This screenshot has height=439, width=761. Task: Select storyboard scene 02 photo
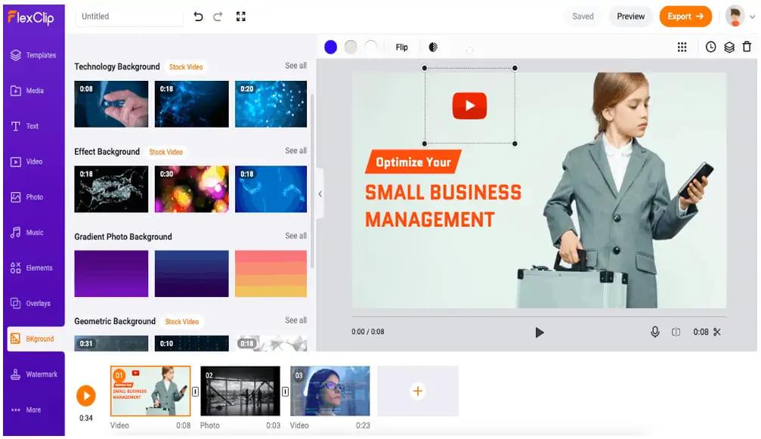coord(240,391)
